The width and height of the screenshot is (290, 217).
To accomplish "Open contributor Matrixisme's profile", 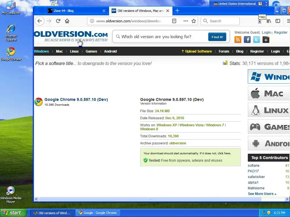I will (x=256, y=188).
